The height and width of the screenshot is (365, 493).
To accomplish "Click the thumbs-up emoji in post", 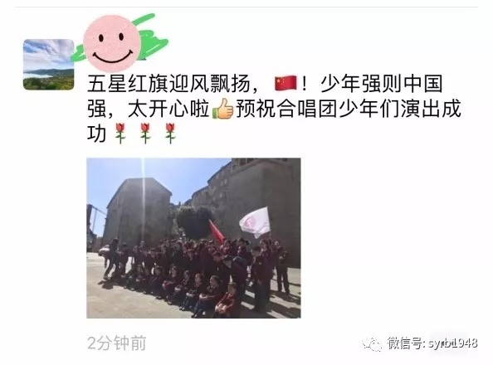I will pos(223,109).
